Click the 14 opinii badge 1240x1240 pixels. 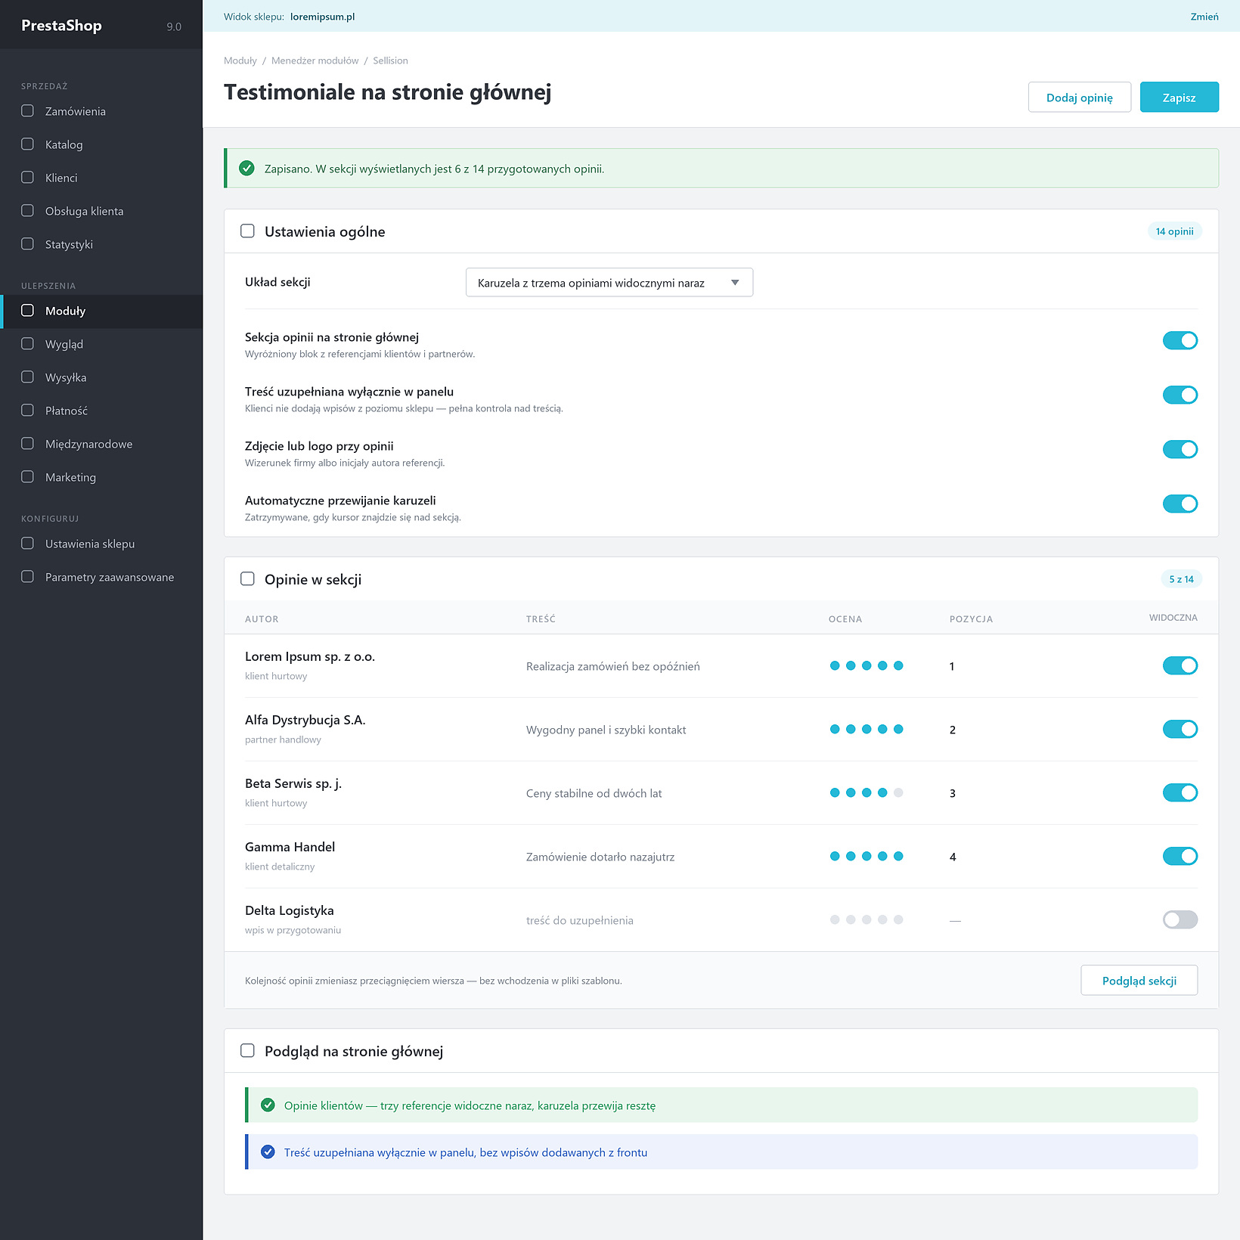pyautogui.click(x=1174, y=231)
